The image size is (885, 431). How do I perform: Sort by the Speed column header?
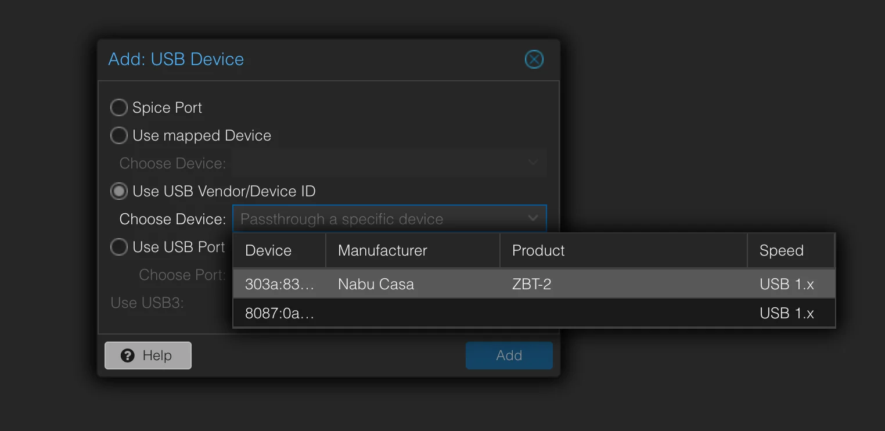[791, 250]
